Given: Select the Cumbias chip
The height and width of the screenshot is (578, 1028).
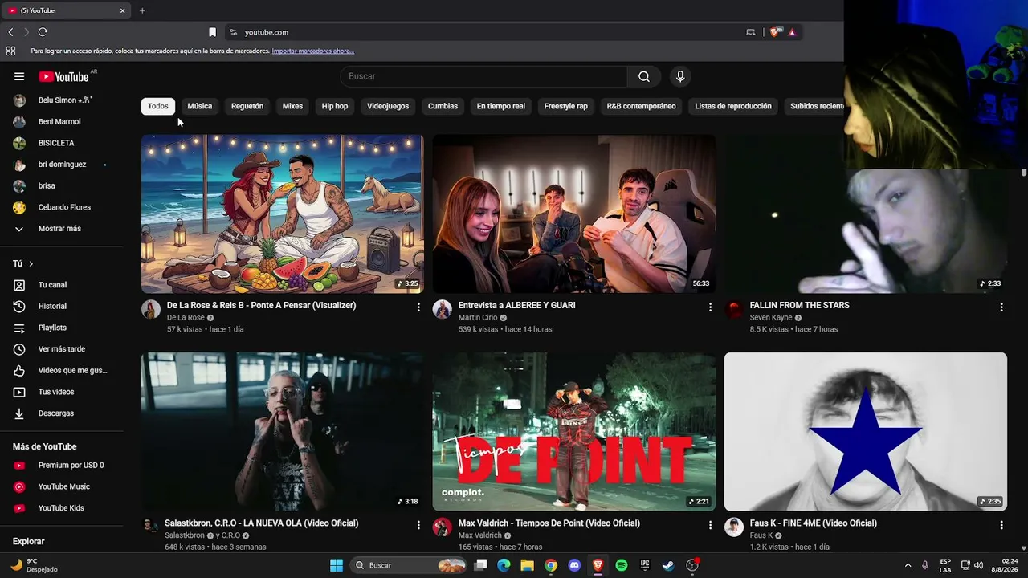Looking at the screenshot, I should pyautogui.click(x=443, y=106).
